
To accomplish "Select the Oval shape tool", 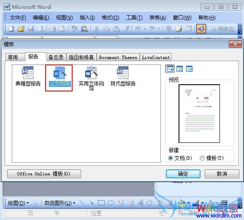I will tap(111, 203).
